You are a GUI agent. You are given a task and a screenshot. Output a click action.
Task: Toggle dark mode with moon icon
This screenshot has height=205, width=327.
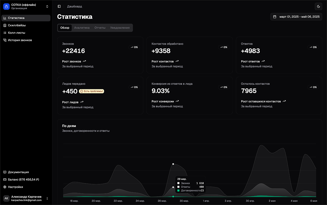[x=318, y=6]
